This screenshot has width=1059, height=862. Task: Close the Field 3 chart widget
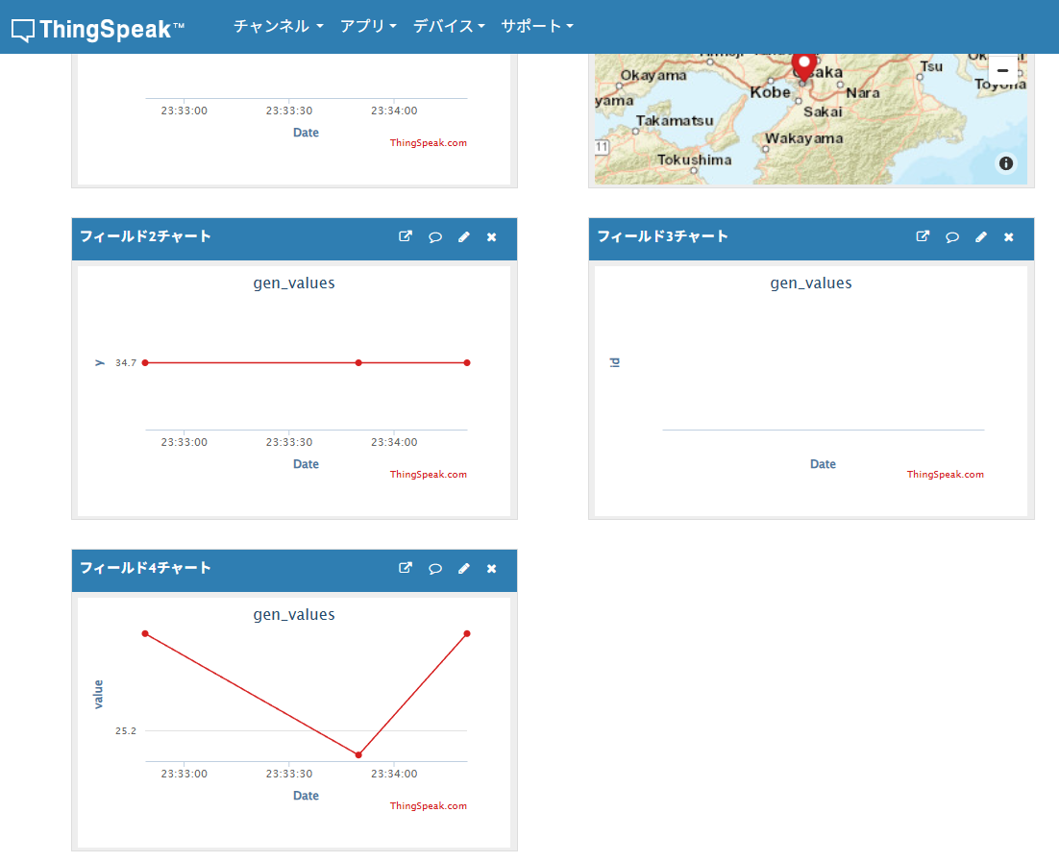click(x=1009, y=237)
